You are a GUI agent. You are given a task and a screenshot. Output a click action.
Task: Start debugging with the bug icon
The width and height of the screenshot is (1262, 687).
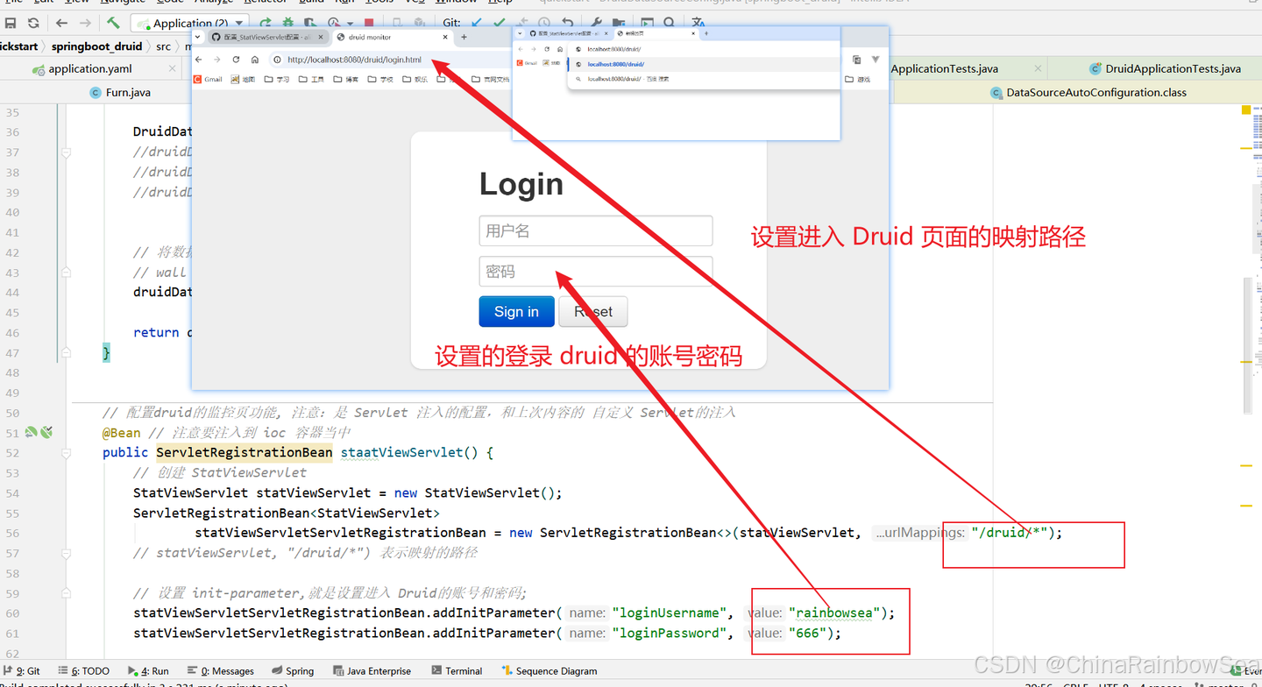point(287,22)
